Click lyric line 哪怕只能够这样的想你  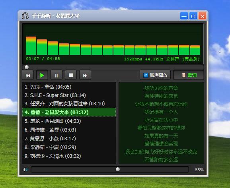coord(161,128)
